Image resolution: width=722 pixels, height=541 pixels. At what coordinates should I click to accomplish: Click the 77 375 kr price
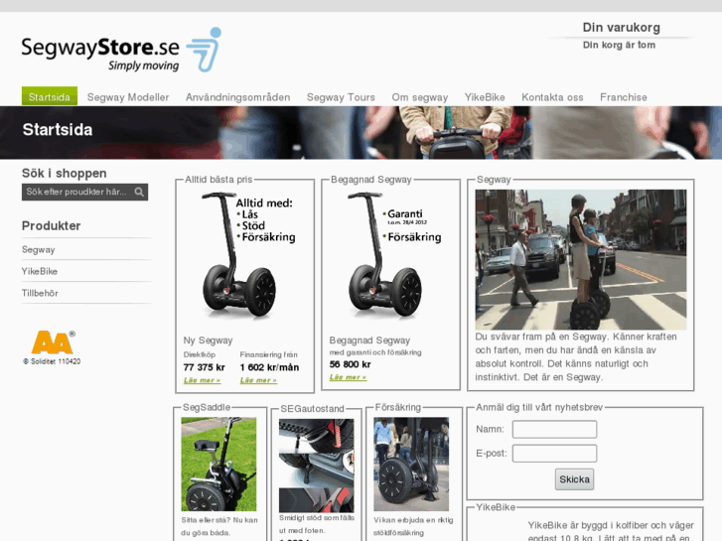coord(204,367)
